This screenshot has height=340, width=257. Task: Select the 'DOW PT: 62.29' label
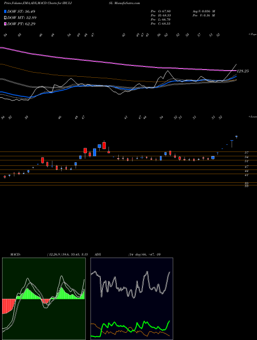pos(21,24)
